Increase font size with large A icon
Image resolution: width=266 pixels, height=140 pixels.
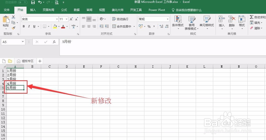click(71, 19)
